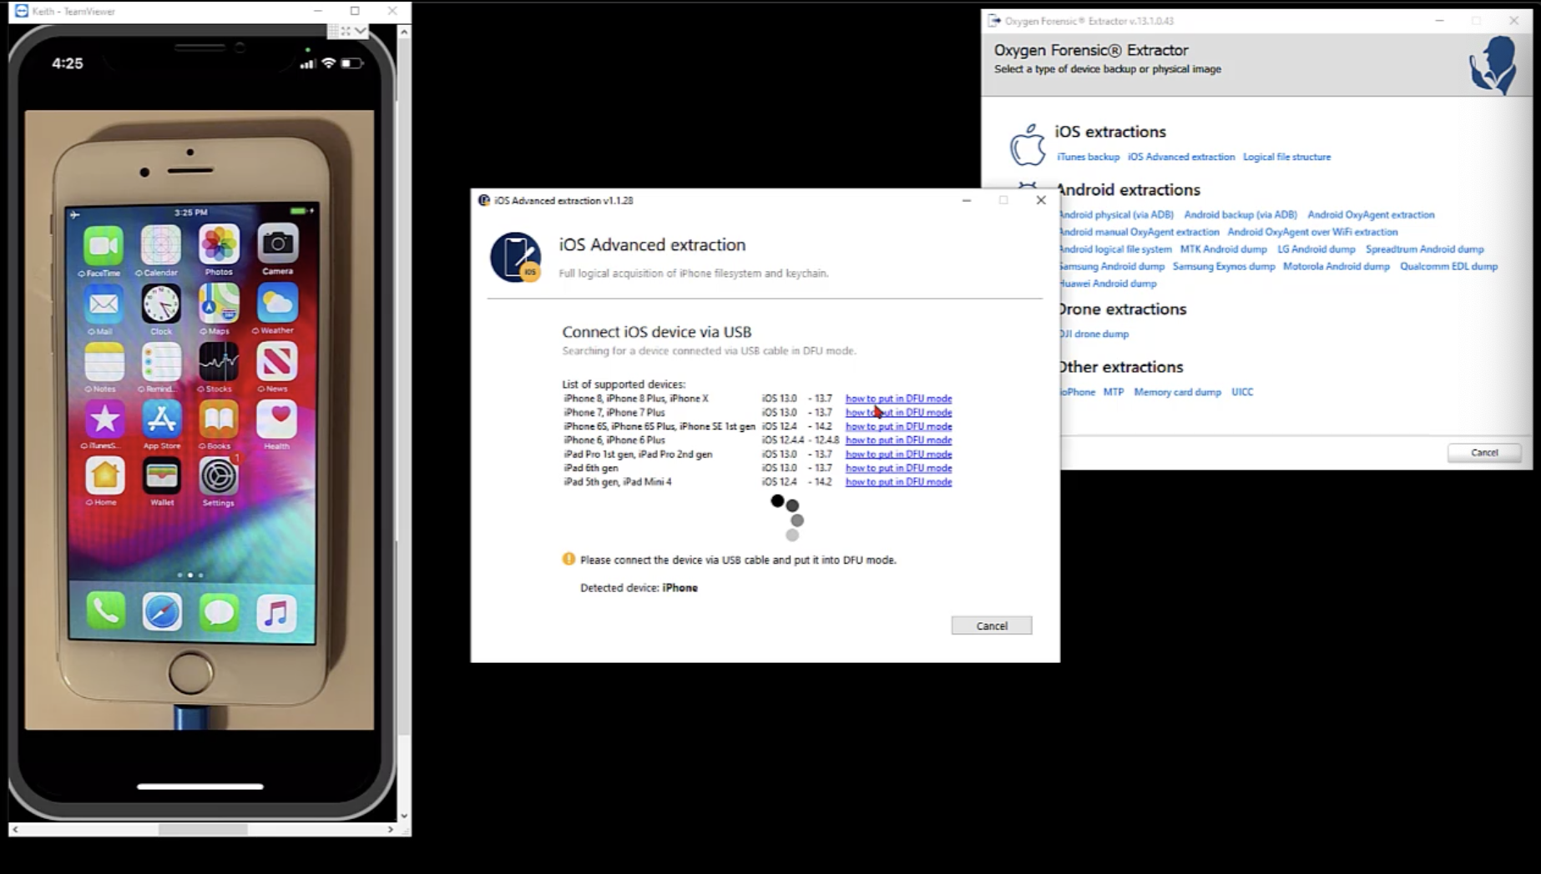
Task: Choose Qualcomm EDL dump
Action: point(1448,267)
